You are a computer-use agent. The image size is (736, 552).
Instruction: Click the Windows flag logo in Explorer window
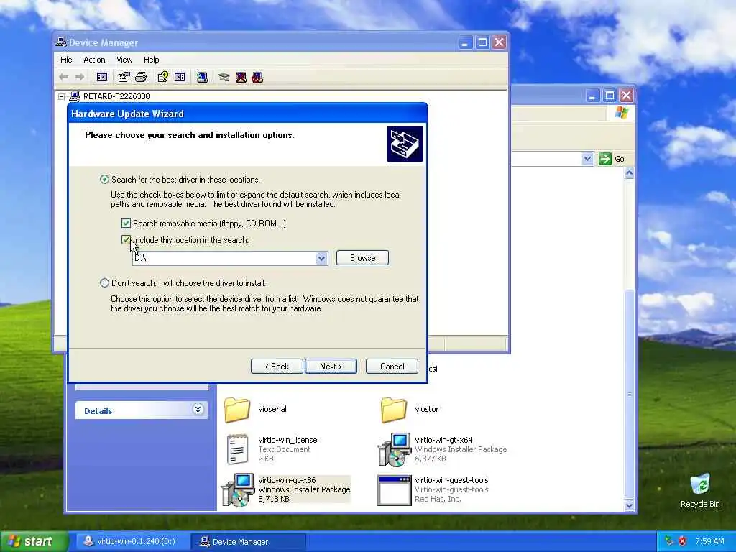click(x=622, y=113)
